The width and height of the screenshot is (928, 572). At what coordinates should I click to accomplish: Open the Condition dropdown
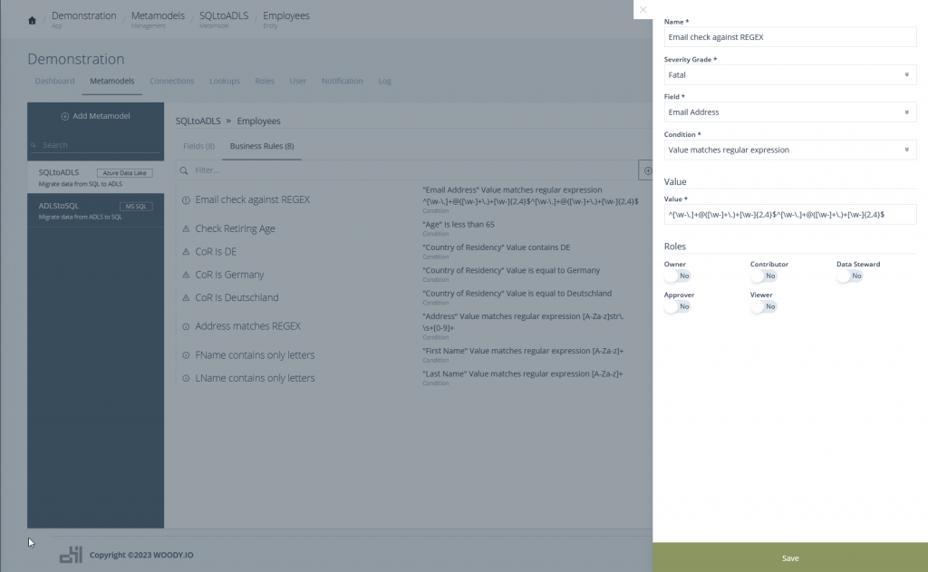click(790, 150)
